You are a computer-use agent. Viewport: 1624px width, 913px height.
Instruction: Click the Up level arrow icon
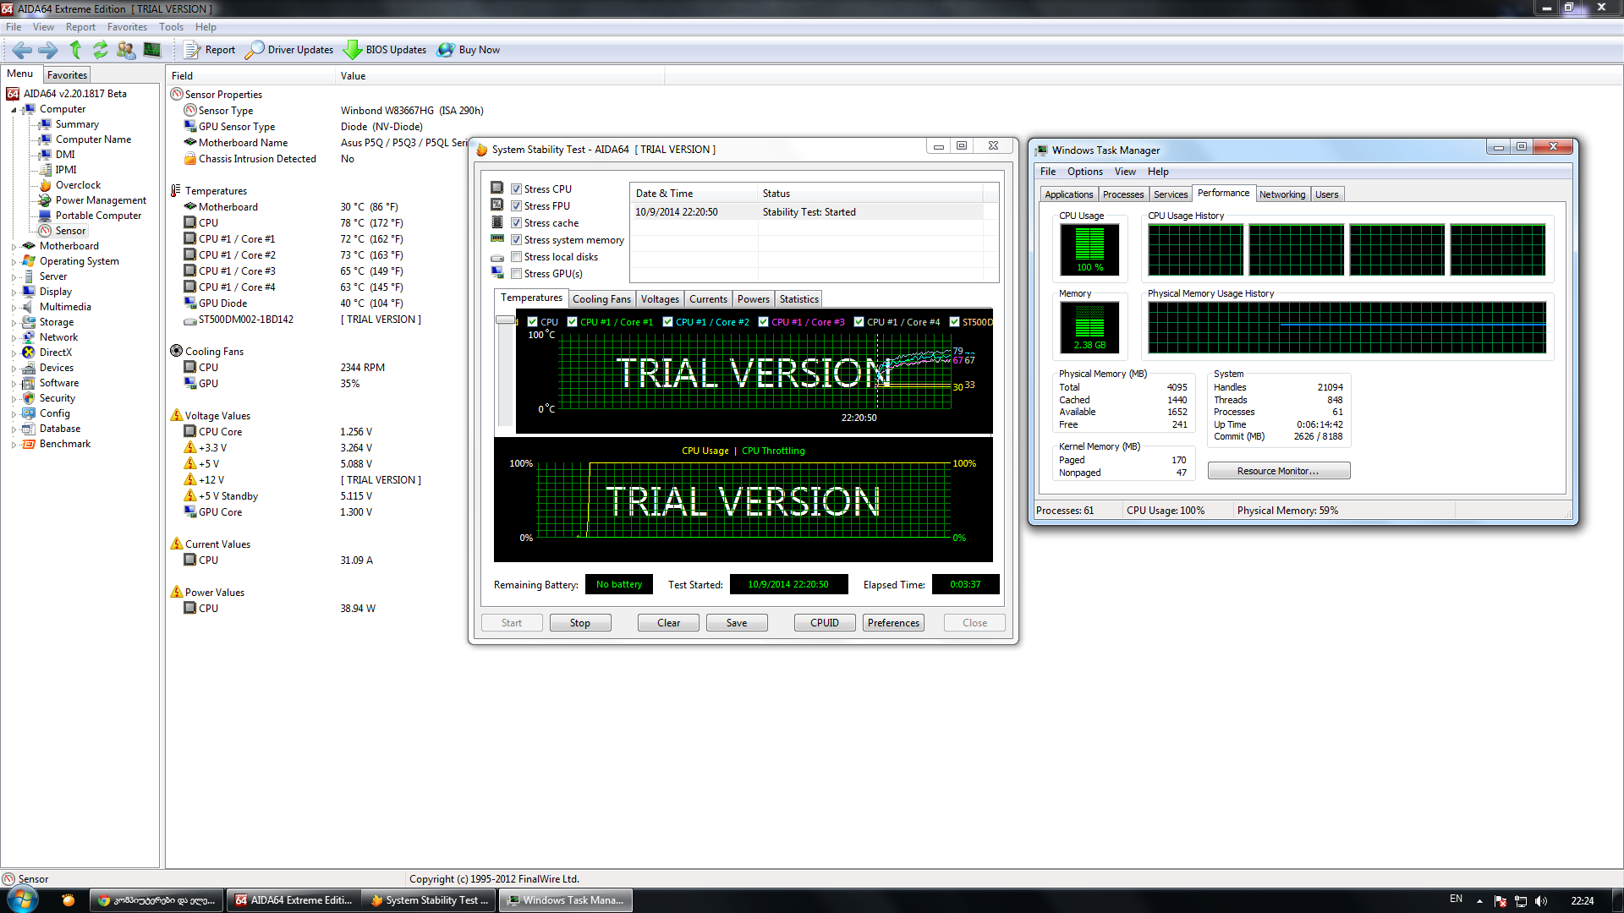coord(75,50)
